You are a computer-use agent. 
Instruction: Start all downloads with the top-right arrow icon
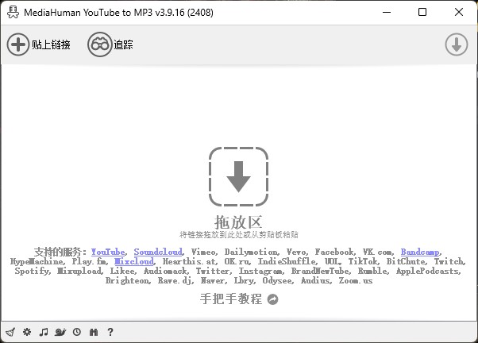(x=456, y=44)
